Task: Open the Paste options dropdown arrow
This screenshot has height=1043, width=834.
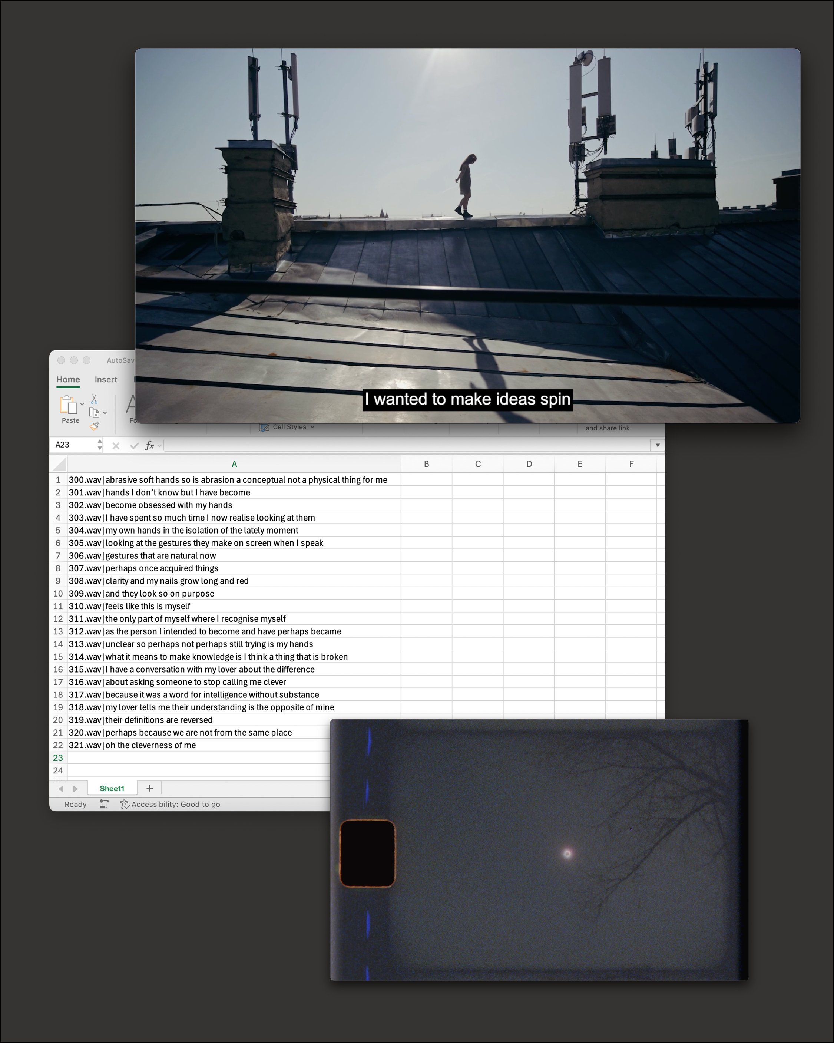Action: 82,404
